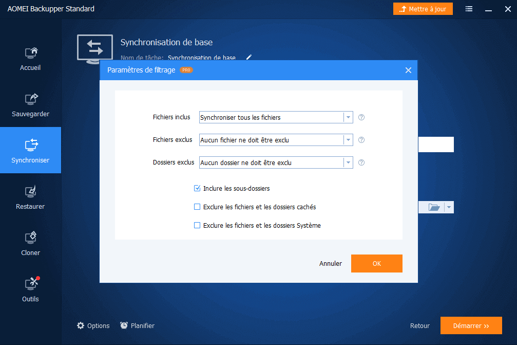Open dropdown arrow beside folder browse button
Image resolution: width=517 pixels, height=345 pixels.
(x=449, y=207)
